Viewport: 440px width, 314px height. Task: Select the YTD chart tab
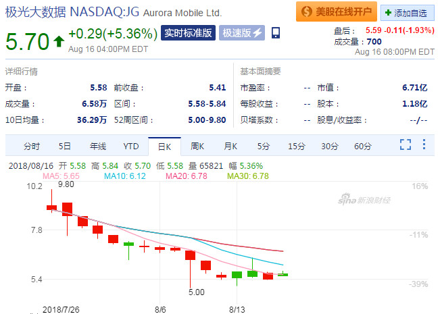[x=131, y=147]
